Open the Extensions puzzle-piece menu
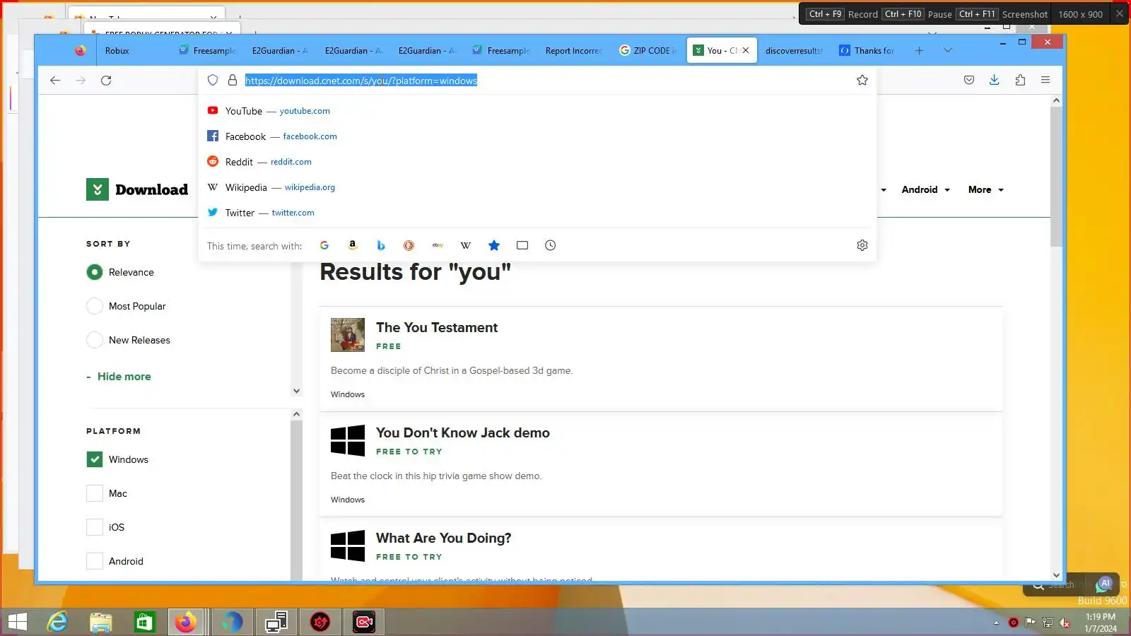Viewport: 1131px width, 636px height. coord(1020,81)
